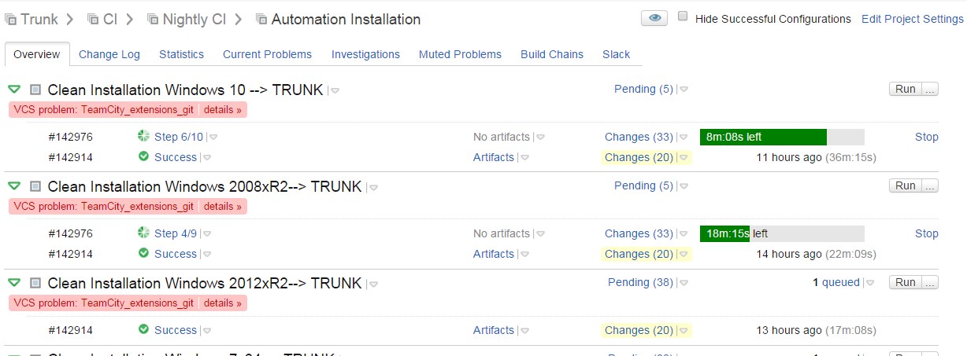Click the 8m:08s left progress bar

click(782, 137)
